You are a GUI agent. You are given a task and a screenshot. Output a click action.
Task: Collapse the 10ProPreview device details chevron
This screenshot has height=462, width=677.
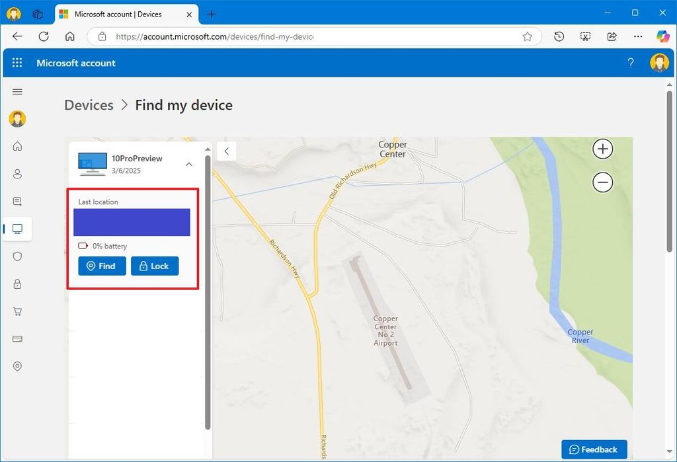tap(189, 164)
